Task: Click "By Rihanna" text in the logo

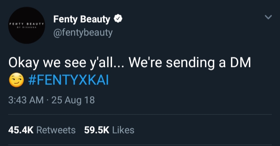Action: 26,27
